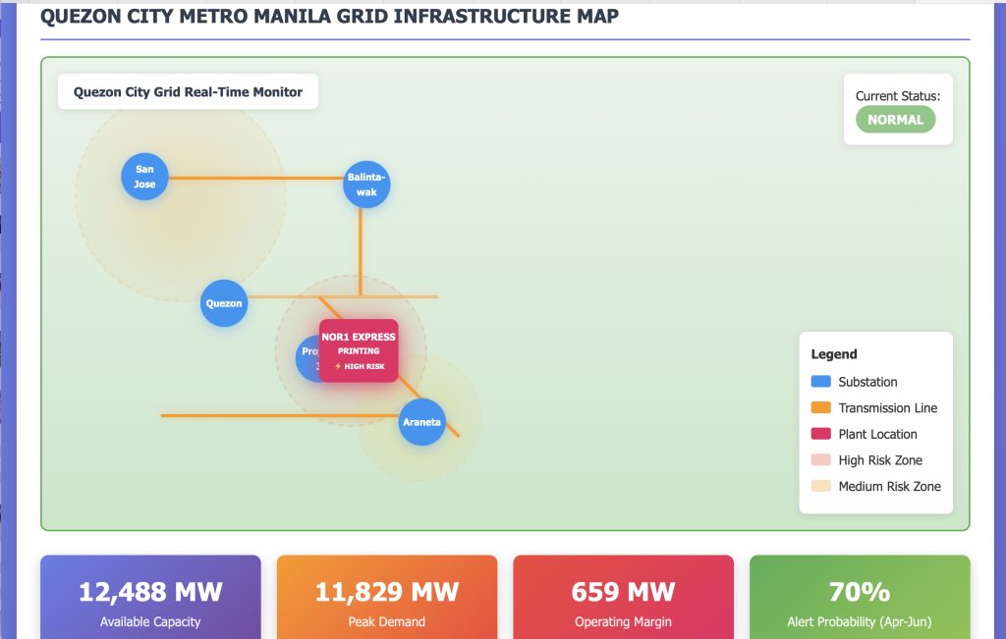This screenshot has height=639, width=1006.
Task: Click the Quezon substation circle
Action: point(223,303)
